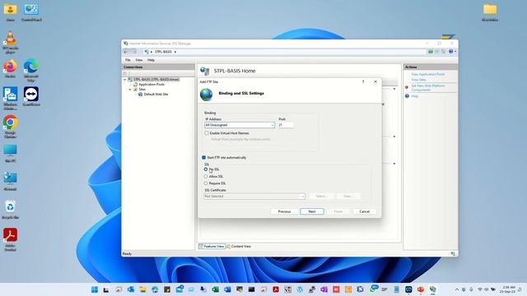Viewport: 527px width, 296px height.
Task: Enable Virtual Host Names checkbox
Action: click(x=207, y=133)
